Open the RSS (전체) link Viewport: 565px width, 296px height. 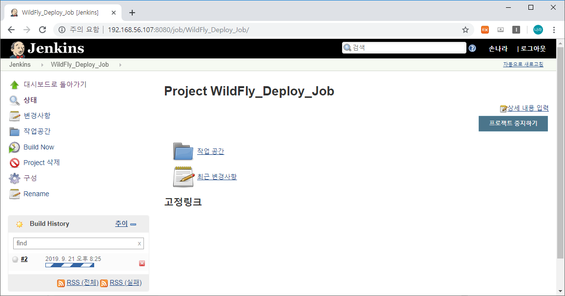pyautogui.click(x=82, y=283)
